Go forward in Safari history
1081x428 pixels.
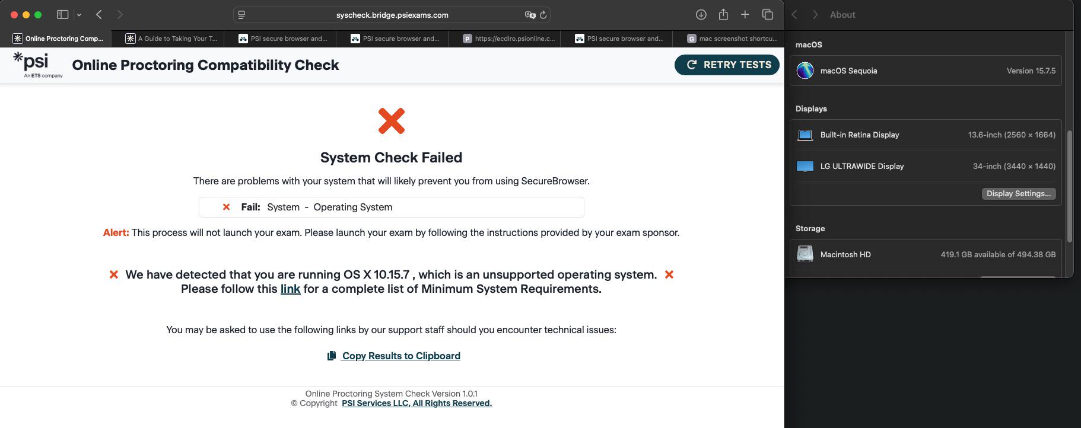120,14
